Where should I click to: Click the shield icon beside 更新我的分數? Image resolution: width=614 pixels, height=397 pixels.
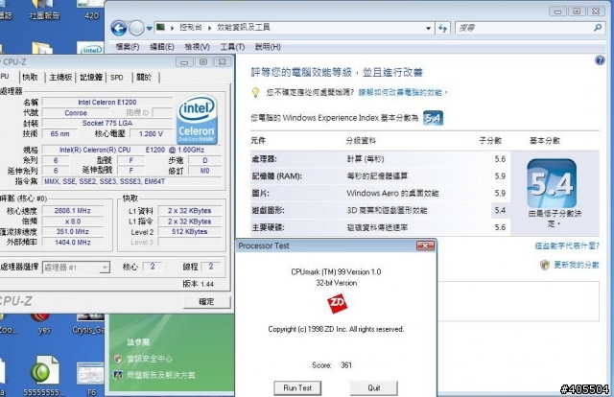pos(545,265)
